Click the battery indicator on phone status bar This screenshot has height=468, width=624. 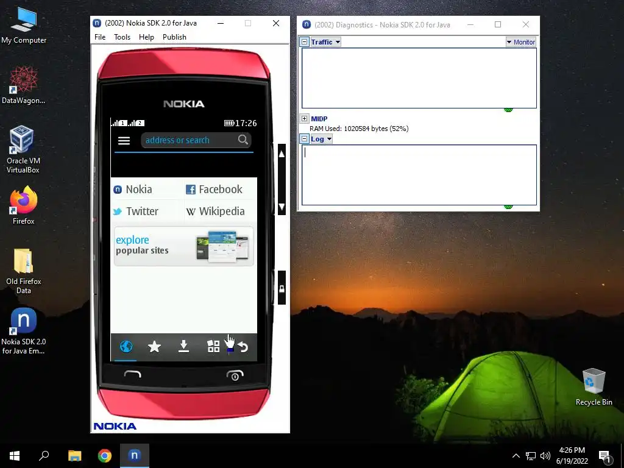coord(229,123)
